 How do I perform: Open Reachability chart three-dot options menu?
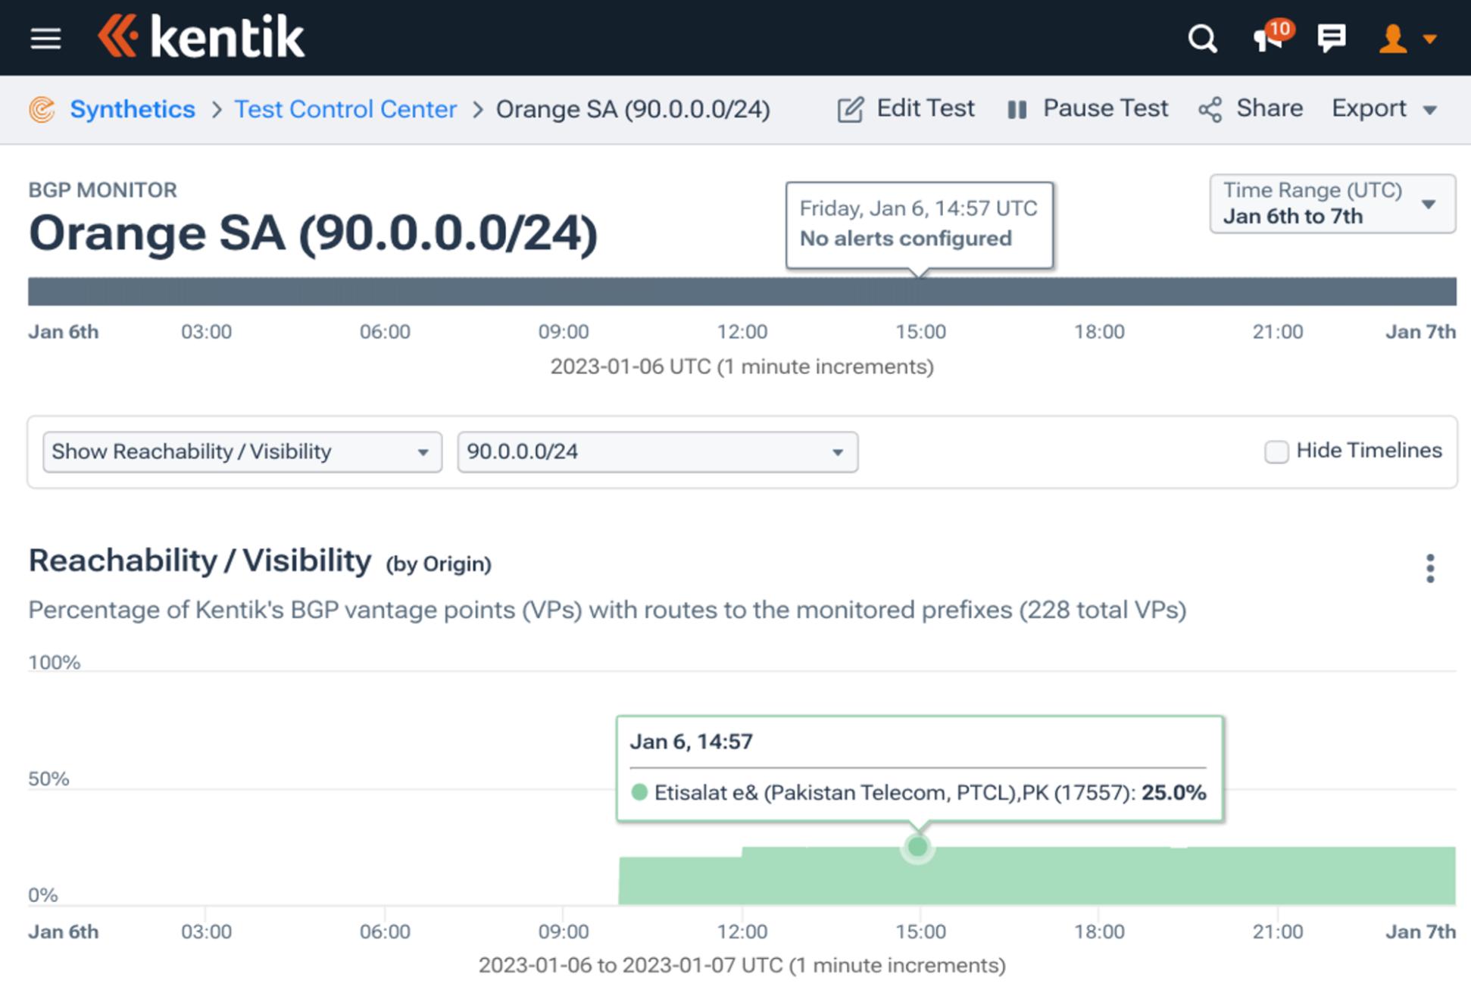(x=1429, y=568)
